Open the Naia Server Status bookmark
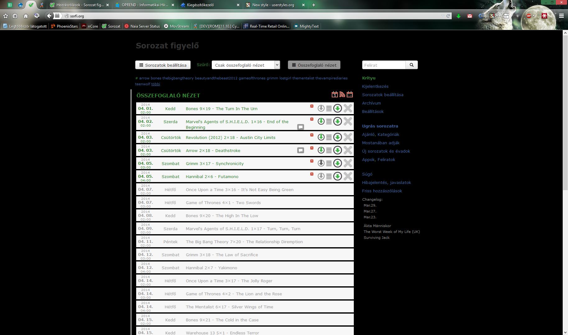The width and height of the screenshot is (568, 335). click(x=142, y=26)
